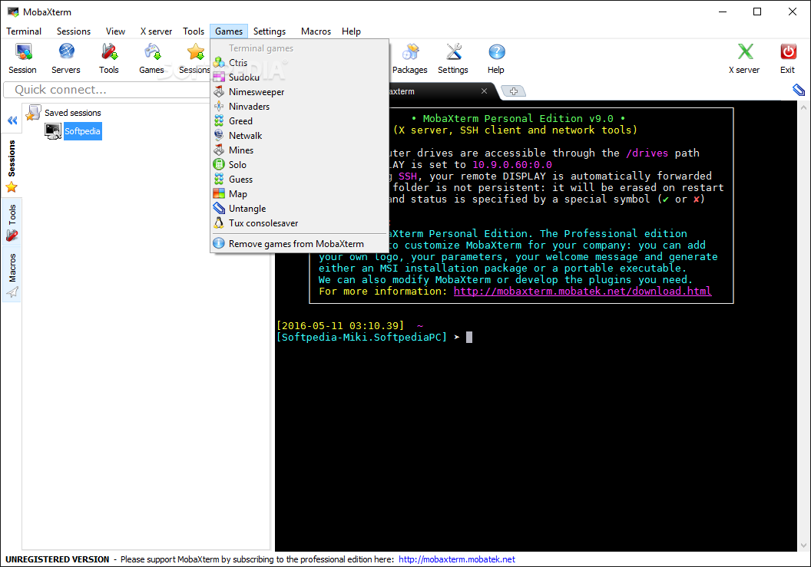811x567 pixels.
Task: Click the Solo game icon
Action: coord(220,164)
